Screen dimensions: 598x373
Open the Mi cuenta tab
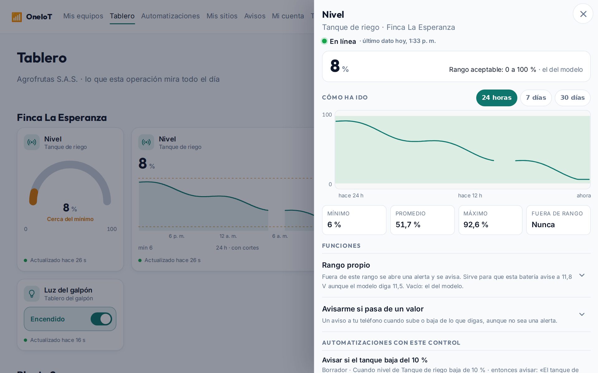(288, 16)
